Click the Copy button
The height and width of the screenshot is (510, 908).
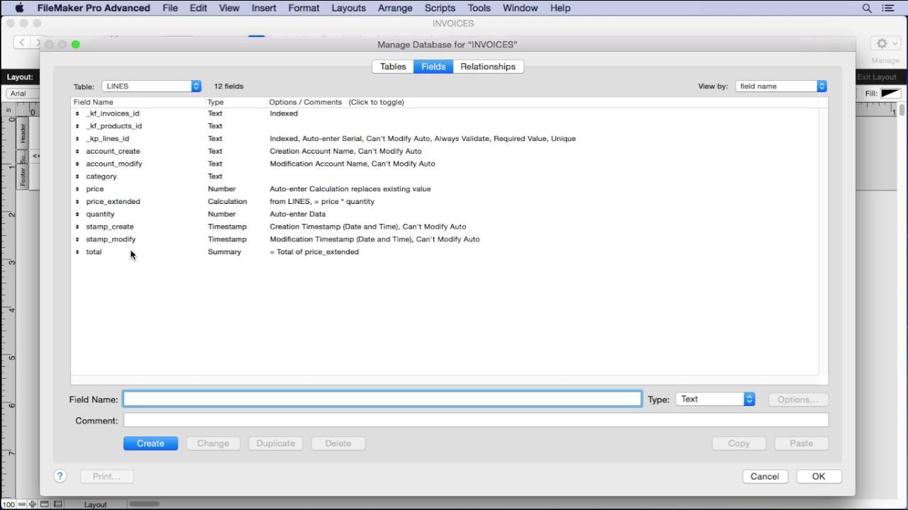pos(738,443)
